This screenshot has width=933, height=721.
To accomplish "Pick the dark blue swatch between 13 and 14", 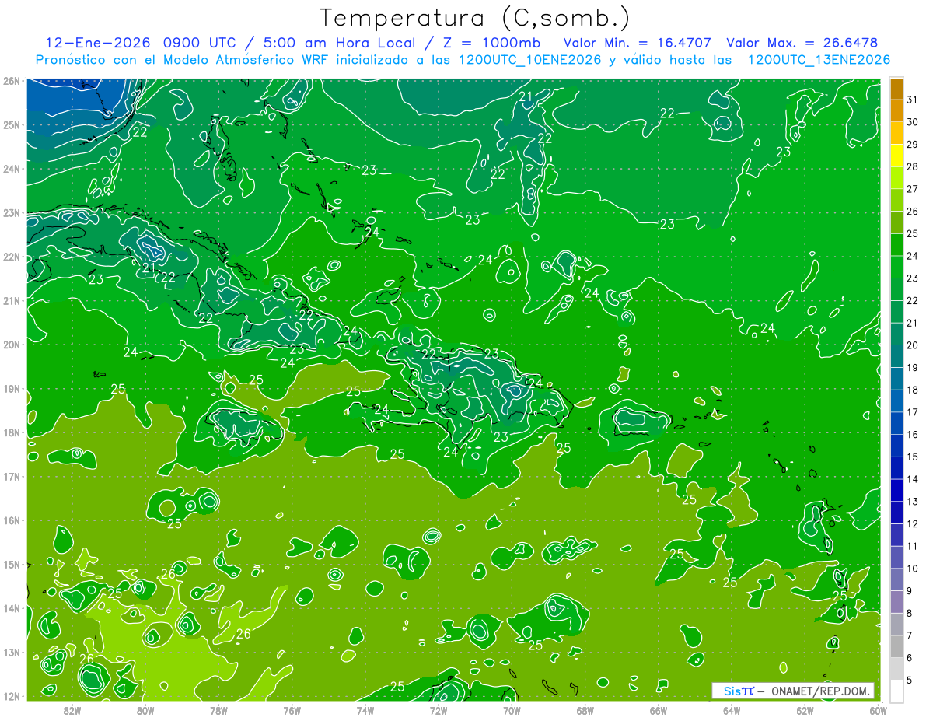I will tap(896, 490).
